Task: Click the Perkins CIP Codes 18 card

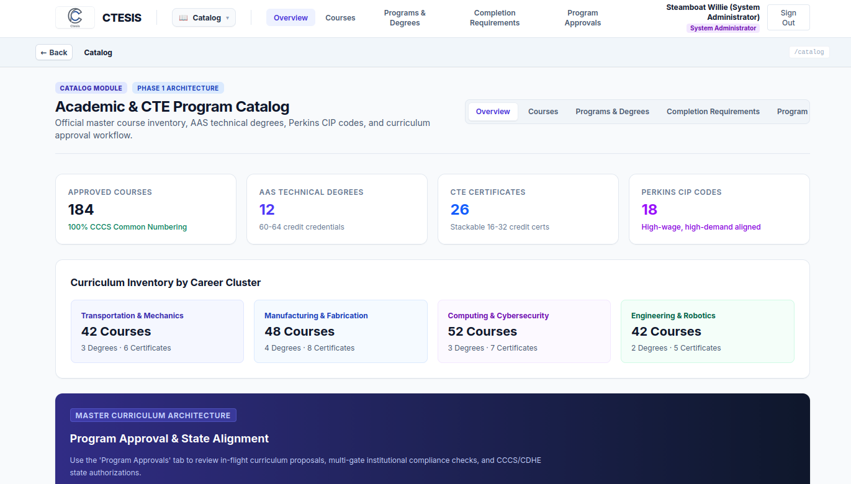Action: pos(719,209)
